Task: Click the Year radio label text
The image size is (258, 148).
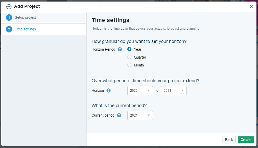Action: tap(138, 49)
